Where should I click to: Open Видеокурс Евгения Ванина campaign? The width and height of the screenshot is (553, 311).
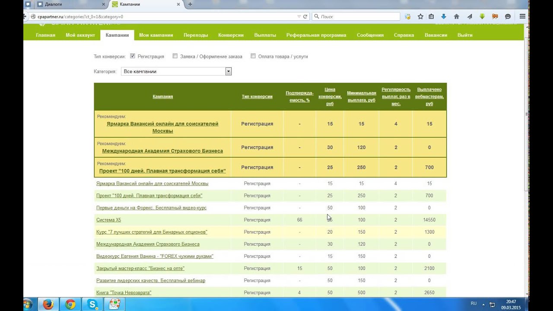coord(155,256)
